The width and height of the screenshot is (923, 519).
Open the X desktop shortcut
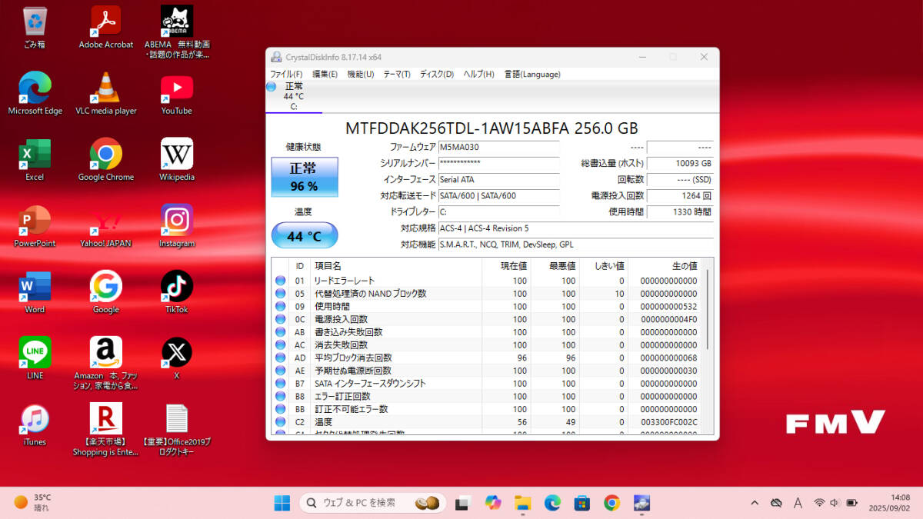tap(177, 358)
